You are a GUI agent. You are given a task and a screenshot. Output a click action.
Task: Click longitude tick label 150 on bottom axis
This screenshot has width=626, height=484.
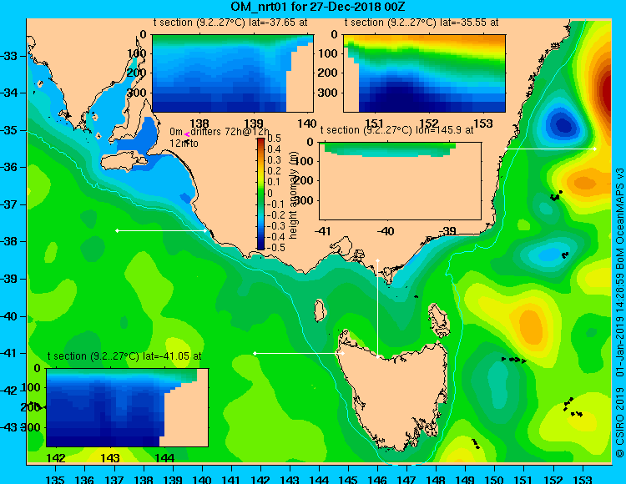point(495,479)
